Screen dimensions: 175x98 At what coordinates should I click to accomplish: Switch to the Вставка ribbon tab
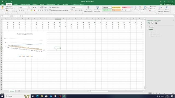tap(15, 4)
